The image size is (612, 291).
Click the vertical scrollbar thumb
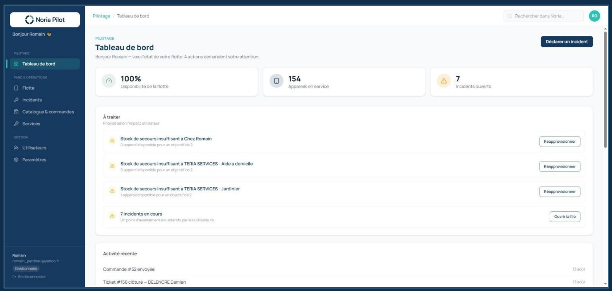(605, 89)
